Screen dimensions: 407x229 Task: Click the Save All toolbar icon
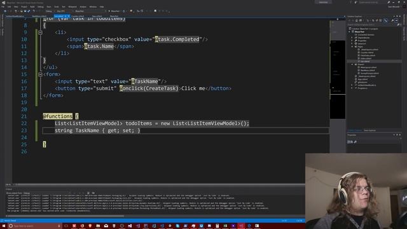(29, 11)
